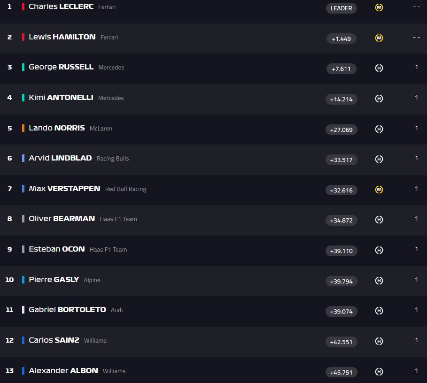Viewport: 427px width, 383px height.
Task: Click the +1.449 gap badge
Action: point(341,38)
